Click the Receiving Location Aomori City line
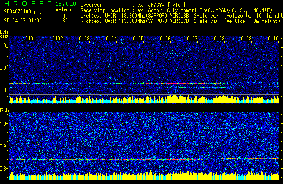Image resolution: width=283 pixels, height=184 pixels. coord(176,10)
